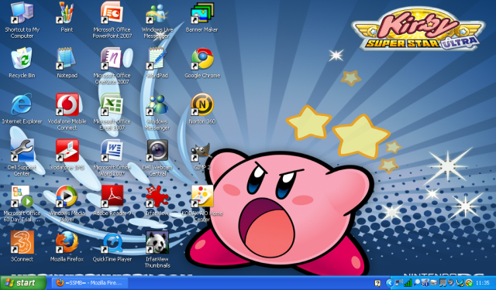Open the Dell Support Center shortcut

(x=22, y=158)
